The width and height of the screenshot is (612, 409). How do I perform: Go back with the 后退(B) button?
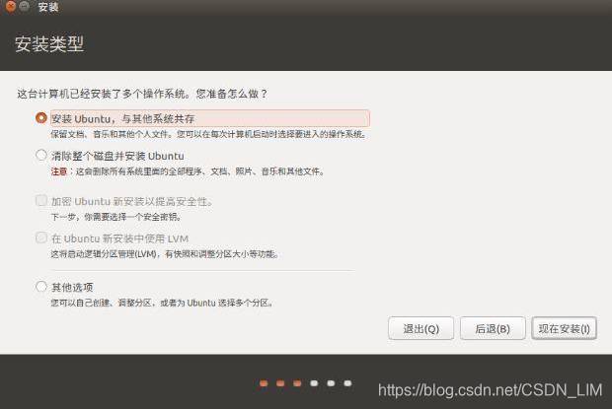[x=493, y=328]
